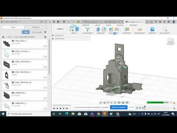Open the help question mark icon

169,22
